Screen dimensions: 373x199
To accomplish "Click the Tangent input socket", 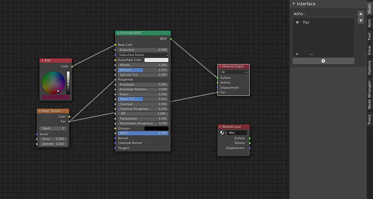I will point(115,148).
